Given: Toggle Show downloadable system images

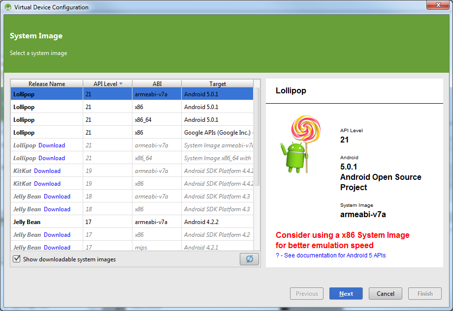Looking at the screenshot, I should pos(16,259).
